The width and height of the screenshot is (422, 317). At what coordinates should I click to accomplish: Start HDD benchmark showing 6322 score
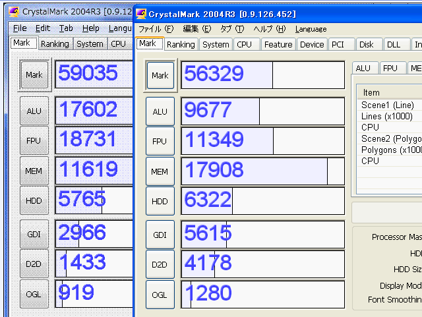coord(160,201)
